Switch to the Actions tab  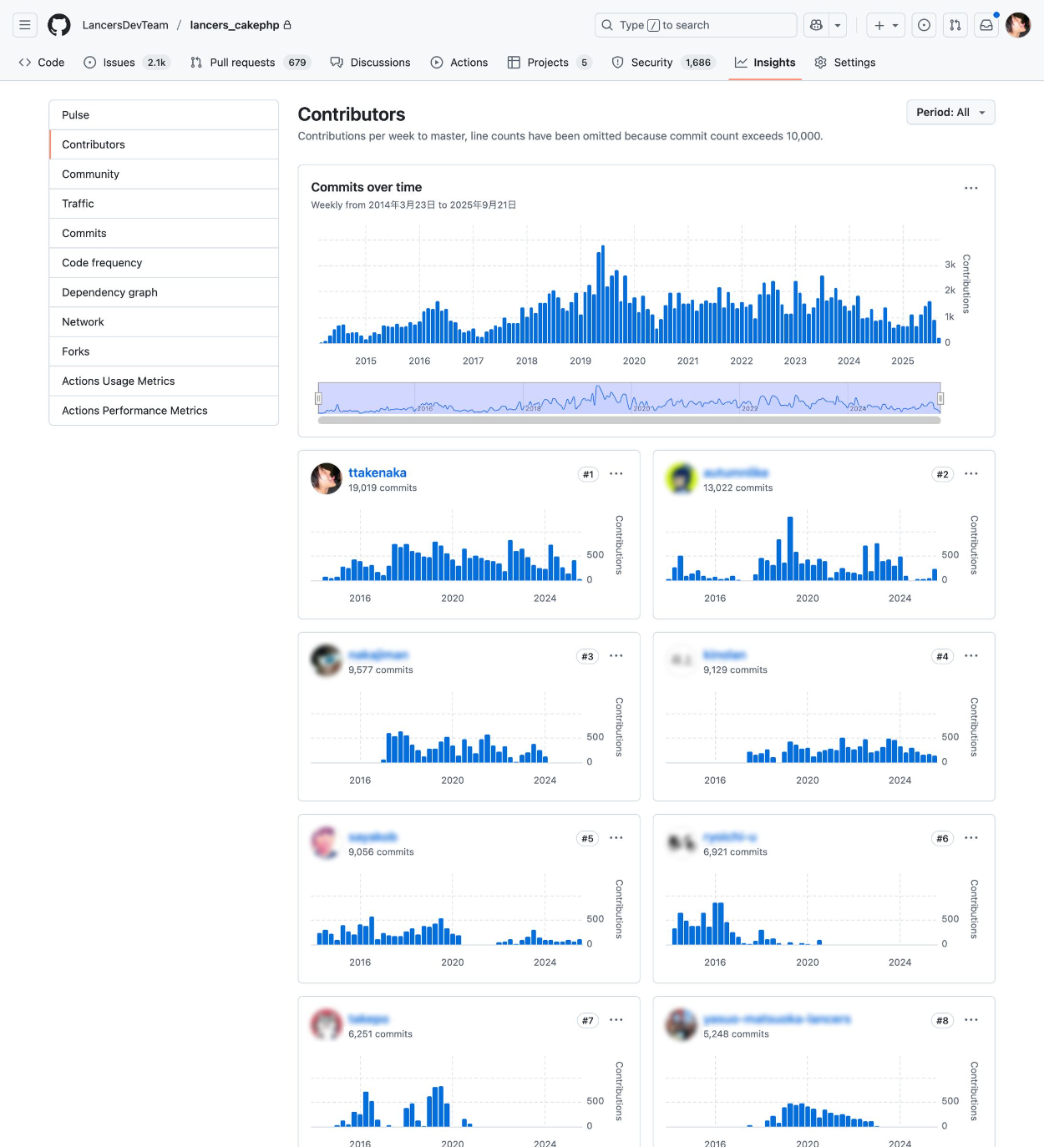coord(459,63)
